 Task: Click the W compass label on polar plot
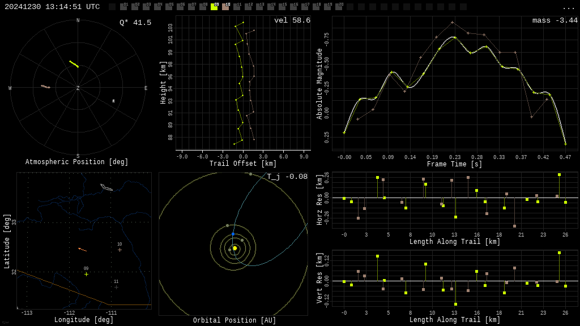click(x=10, y=88)
